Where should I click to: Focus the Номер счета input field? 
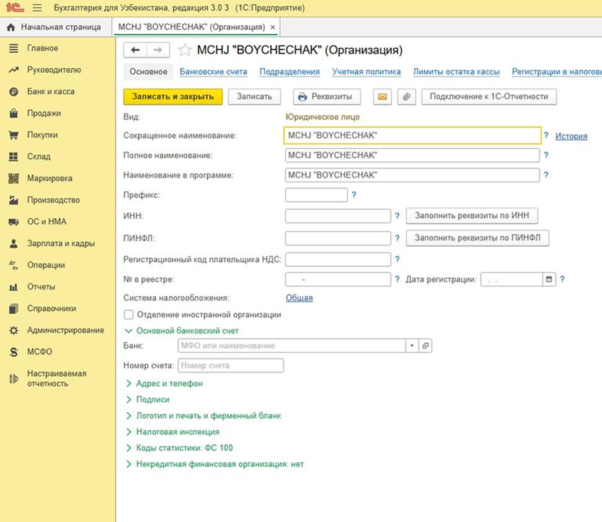coord(231,366)
